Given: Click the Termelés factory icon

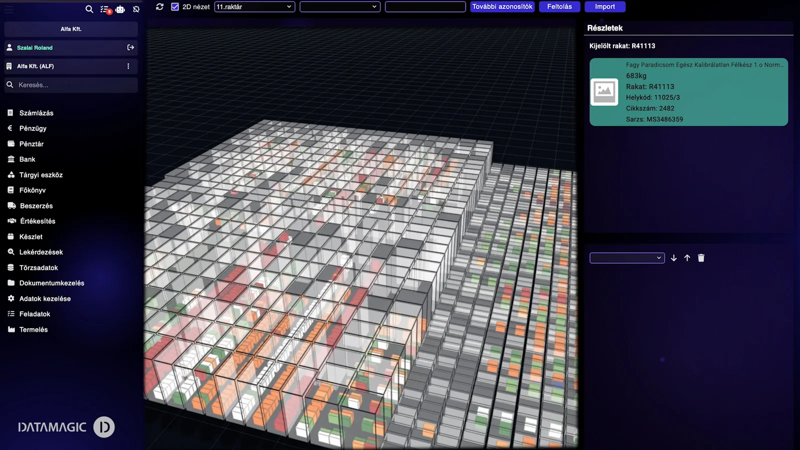Looking at the screenshot, I should point(11,329).
